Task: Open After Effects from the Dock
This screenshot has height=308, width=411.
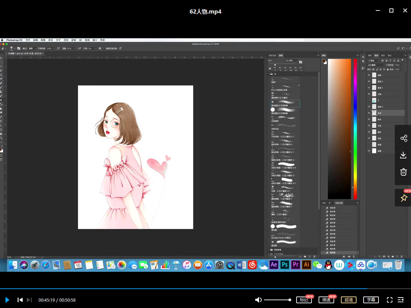Action: [x=274, y=265]
